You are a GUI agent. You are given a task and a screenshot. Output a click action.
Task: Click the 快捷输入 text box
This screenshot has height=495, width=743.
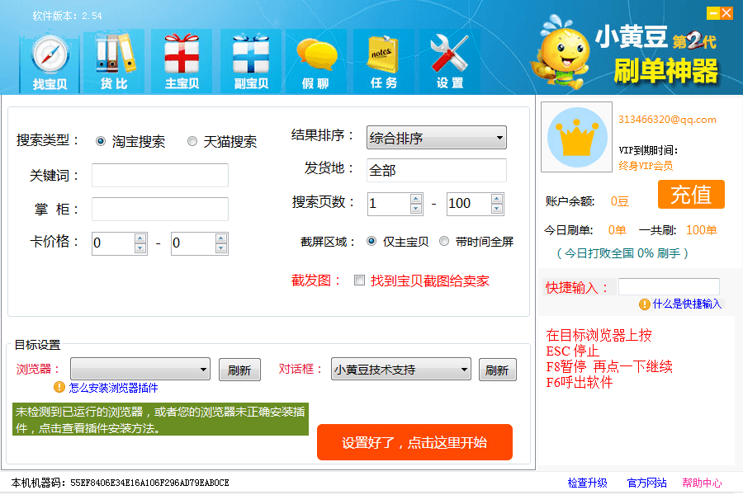pos(669,286)
